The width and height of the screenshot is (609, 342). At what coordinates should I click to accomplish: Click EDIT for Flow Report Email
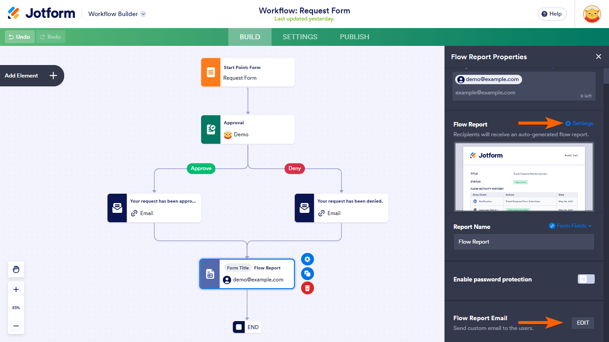tap(583, 323)
